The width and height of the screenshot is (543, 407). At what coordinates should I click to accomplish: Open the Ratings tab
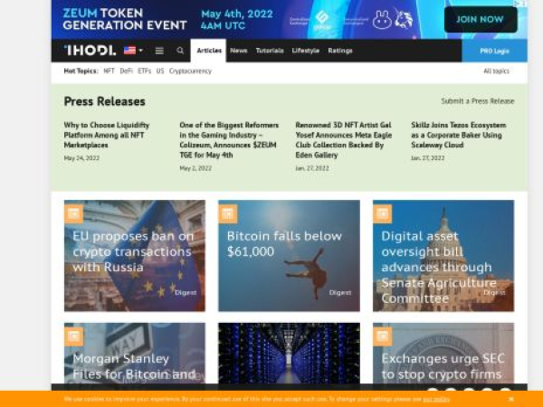(x=340, y=51)
